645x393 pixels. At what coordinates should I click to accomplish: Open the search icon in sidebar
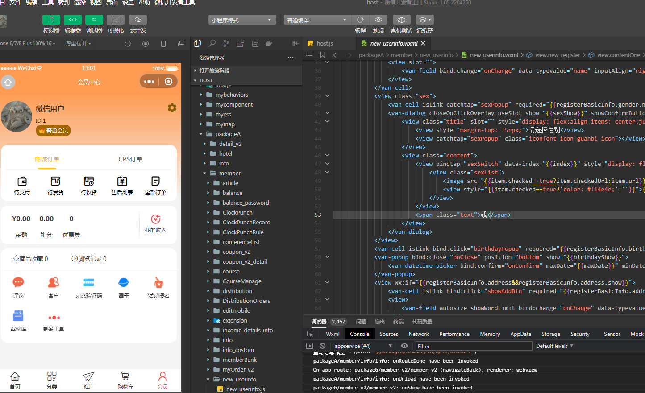pyautogui.click(x=212, y=43)
